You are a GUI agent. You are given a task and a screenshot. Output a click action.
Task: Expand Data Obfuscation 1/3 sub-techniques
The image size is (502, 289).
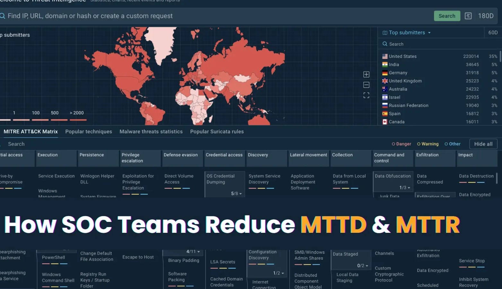click(x=404, y=188)
